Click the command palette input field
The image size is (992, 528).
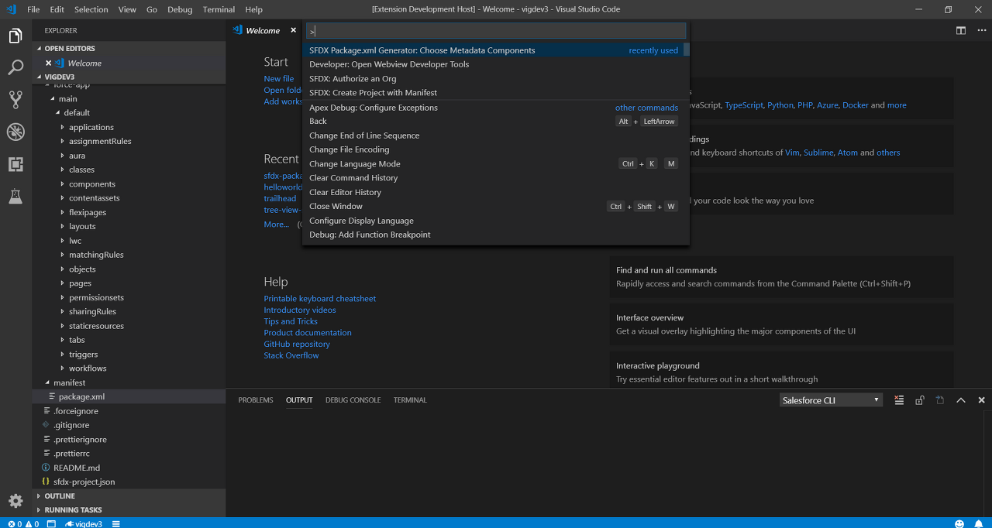click(496, 31)
